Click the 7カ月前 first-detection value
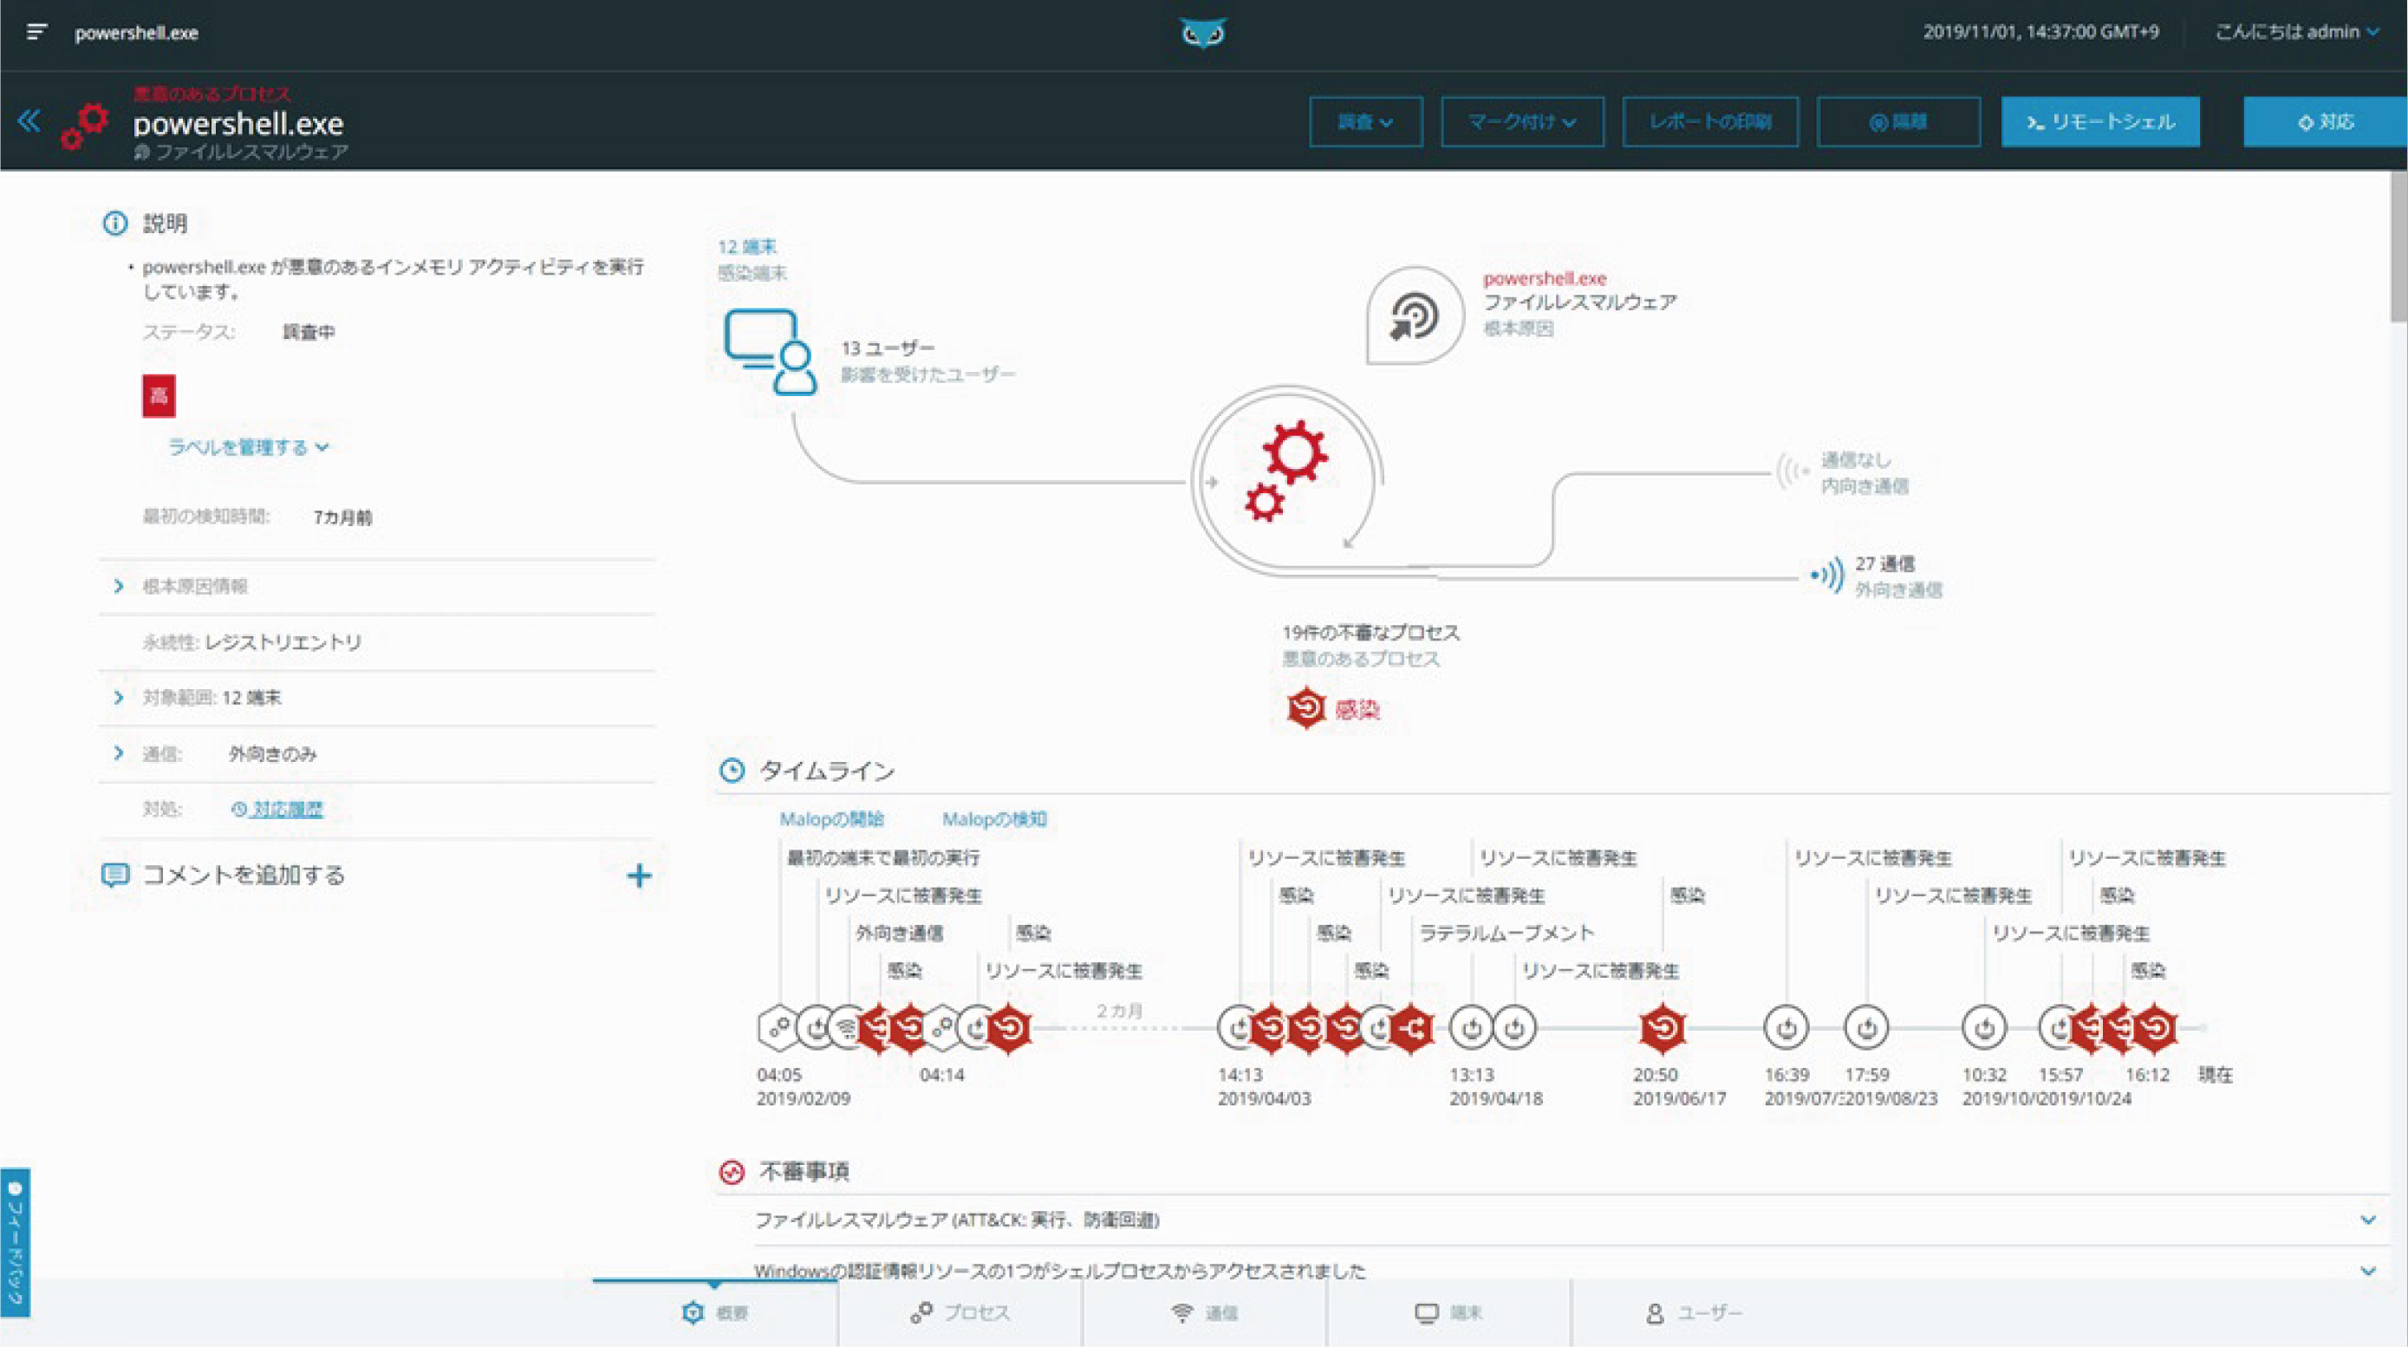2408x1347 pixels. tap(342, 517)
